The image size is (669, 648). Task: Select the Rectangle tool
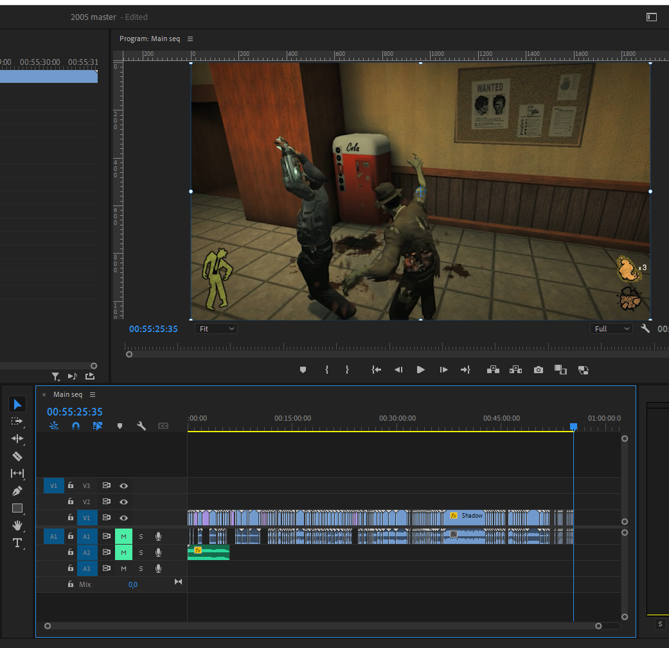tap(17, 508)
